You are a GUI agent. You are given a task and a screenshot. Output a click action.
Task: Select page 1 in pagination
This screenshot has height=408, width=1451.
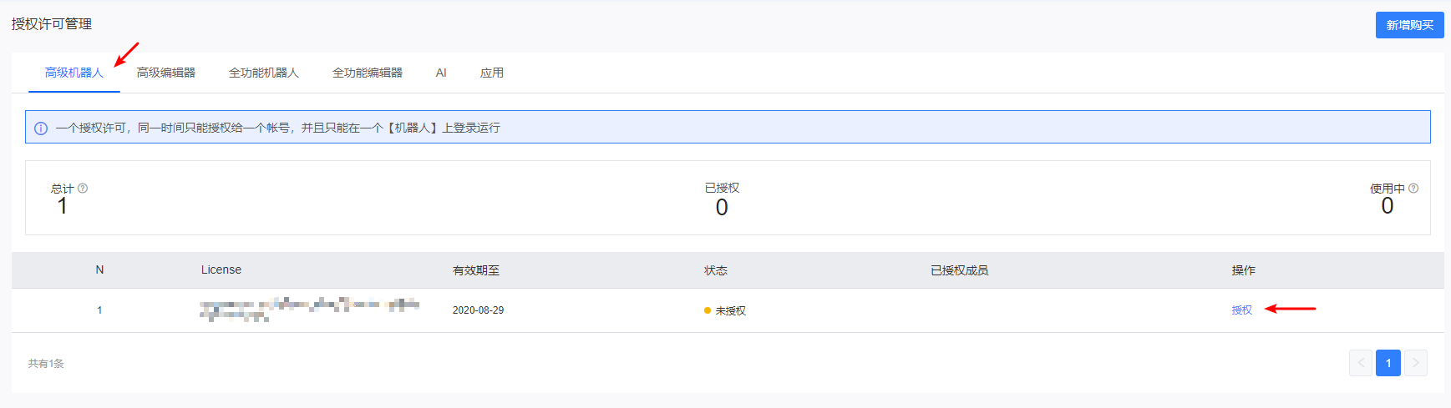click(x=1388, y=363)
